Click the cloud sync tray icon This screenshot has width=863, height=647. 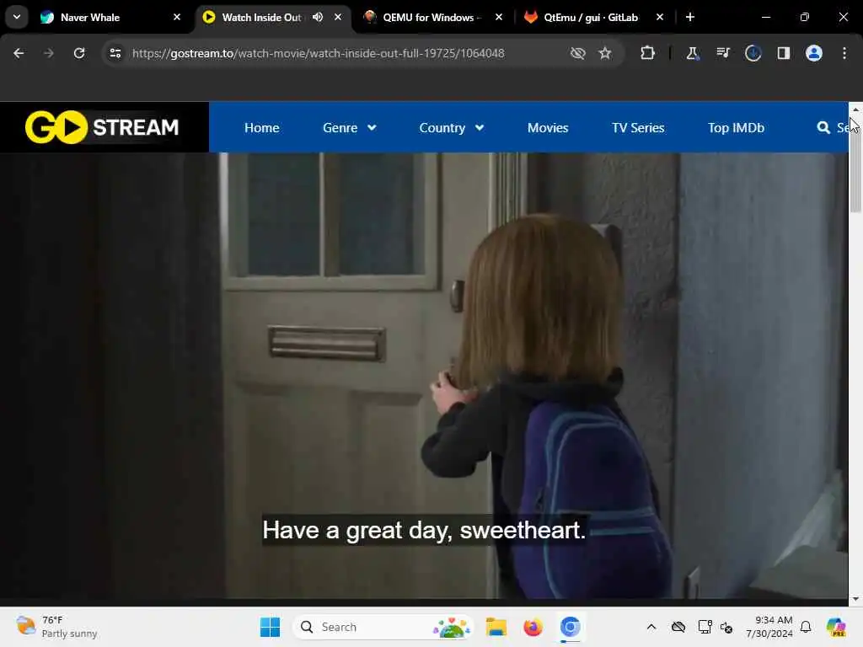coord(678,627)
